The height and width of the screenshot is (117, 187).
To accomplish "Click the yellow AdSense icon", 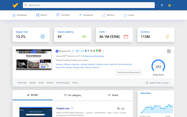I will pyautogui.click(x=94, y=51).
